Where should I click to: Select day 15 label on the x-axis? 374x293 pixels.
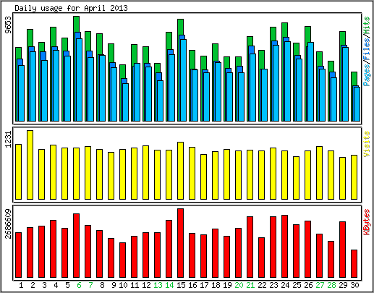[181, 285]
